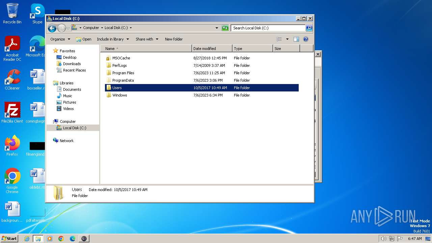Click the Start button
Viewport: 432px width, 243px height.
[9, 239]
